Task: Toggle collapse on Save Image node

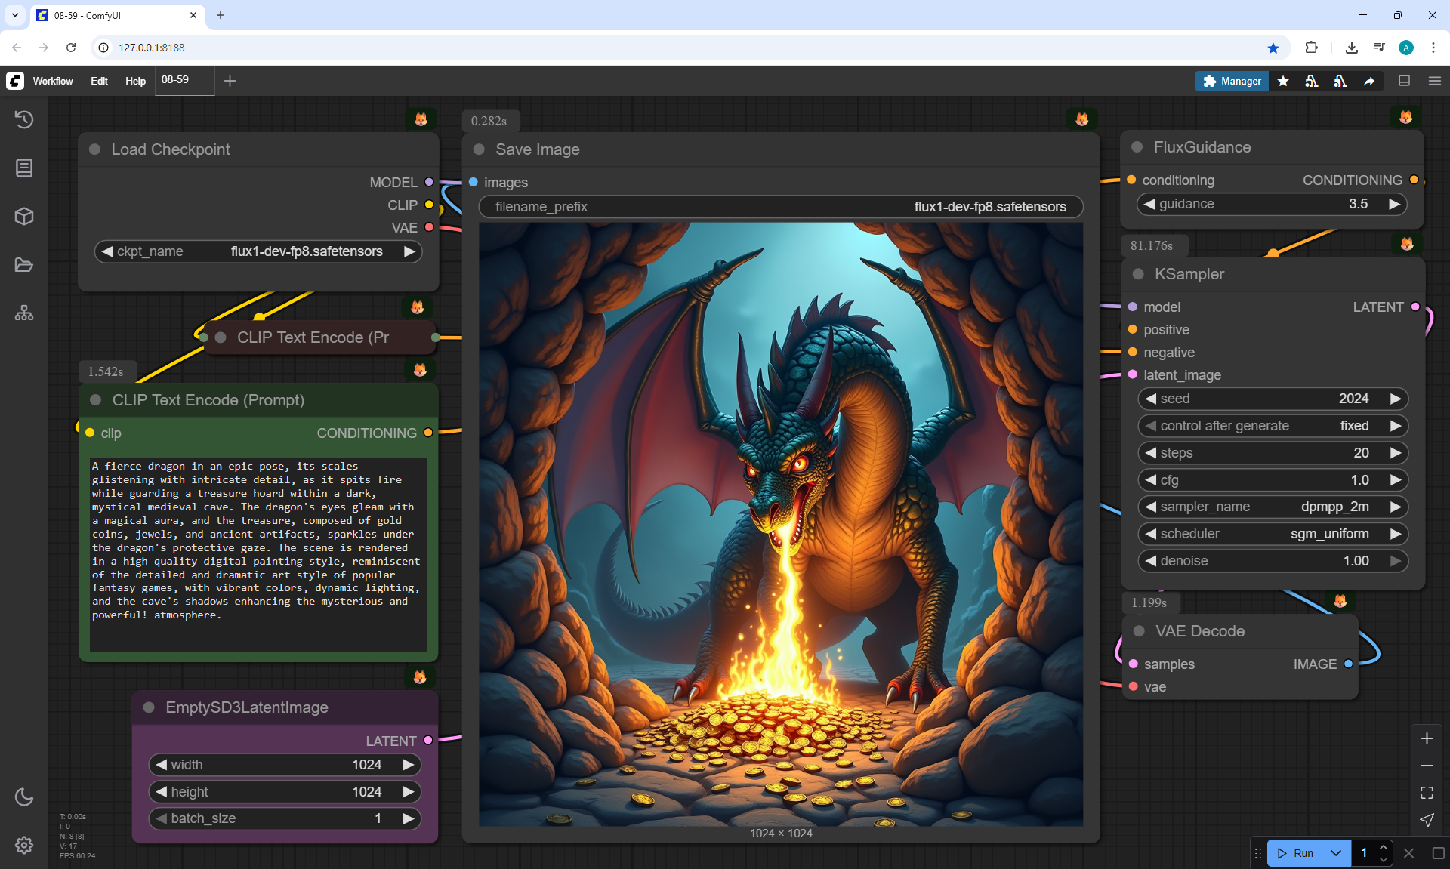Action: [479, 149]
